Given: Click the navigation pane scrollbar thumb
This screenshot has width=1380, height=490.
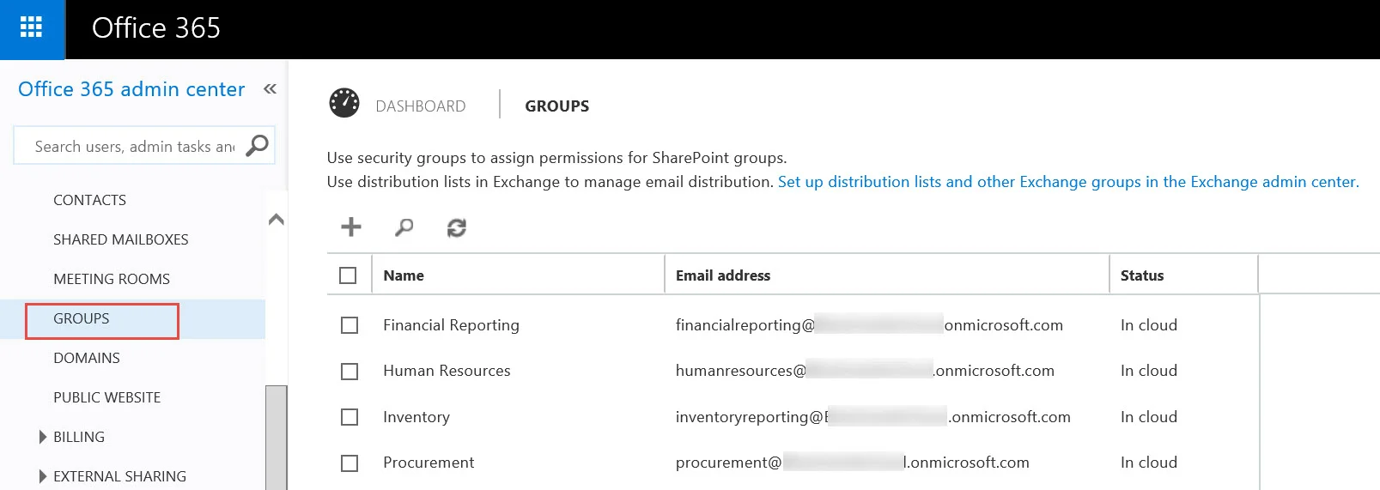Looking at the screenshot, I should click(x=277, y=438).
